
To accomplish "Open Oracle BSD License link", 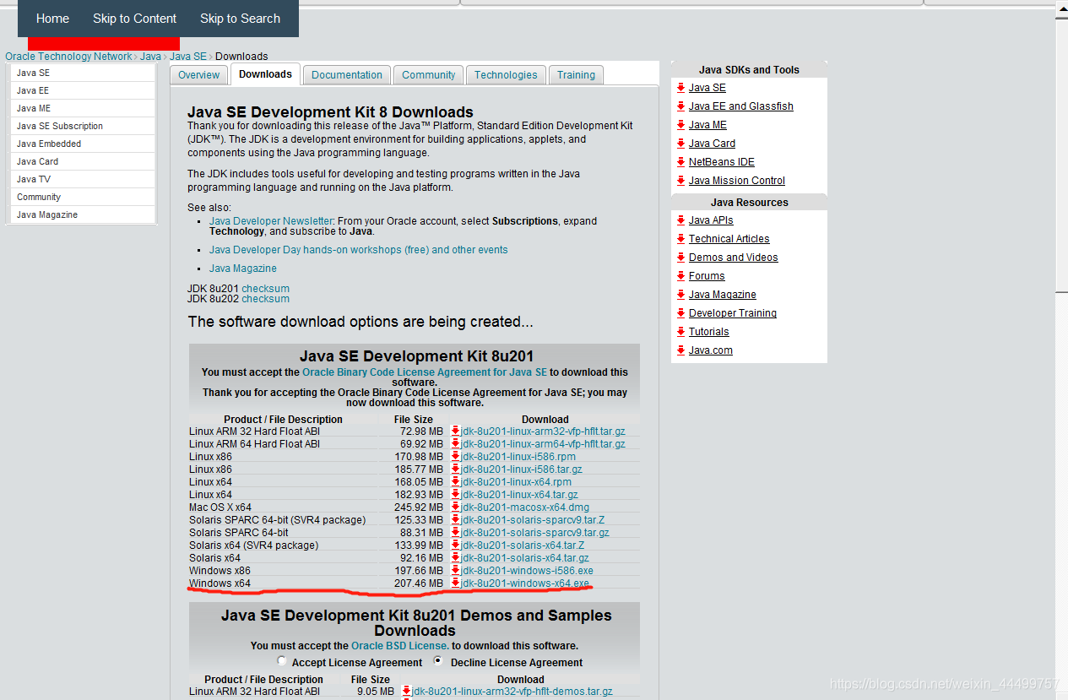I will [x=399, y=646].
